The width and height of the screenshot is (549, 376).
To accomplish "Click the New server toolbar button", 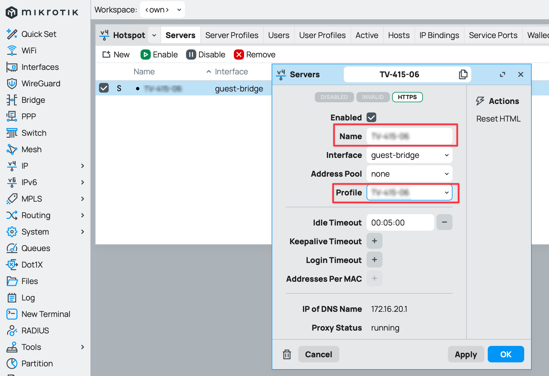I will tap(116, 55).
